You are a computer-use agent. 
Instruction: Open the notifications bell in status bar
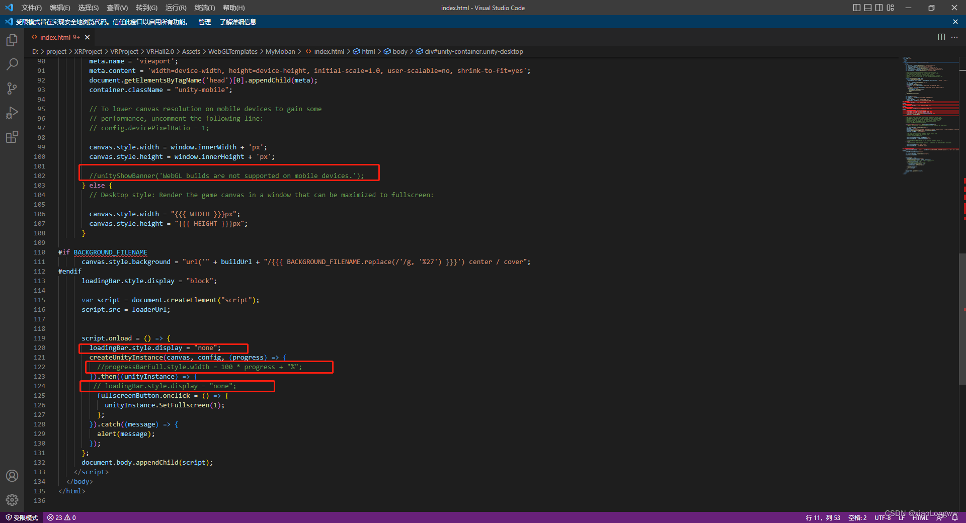point(954,517)
